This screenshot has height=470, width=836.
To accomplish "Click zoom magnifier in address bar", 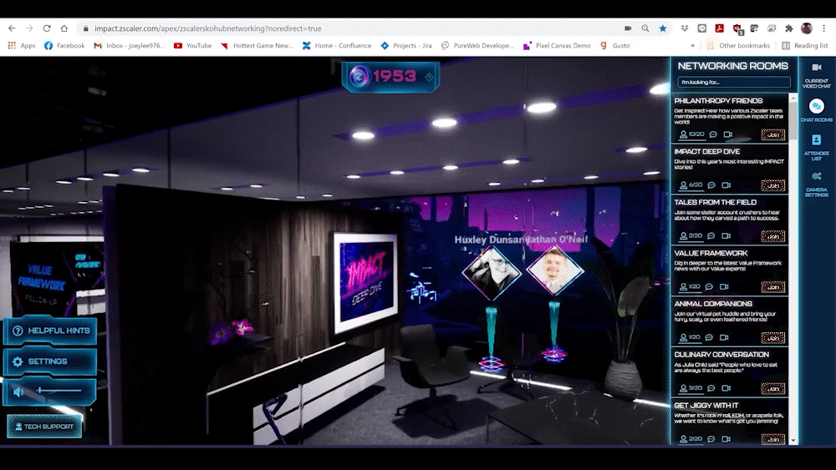I will [x=645, y=28].
